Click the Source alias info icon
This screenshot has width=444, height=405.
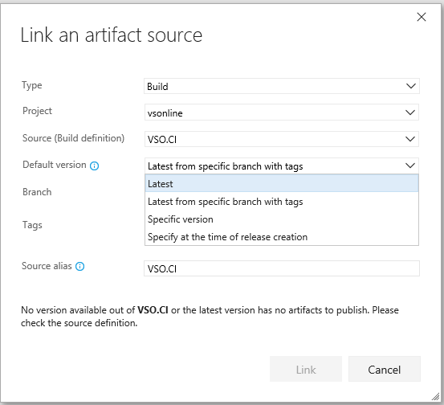79,267
